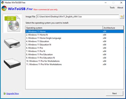The image size is (126, 99).
Task: Close the Hasleo WinToUSB window
Action: click(x=121, y=3)
